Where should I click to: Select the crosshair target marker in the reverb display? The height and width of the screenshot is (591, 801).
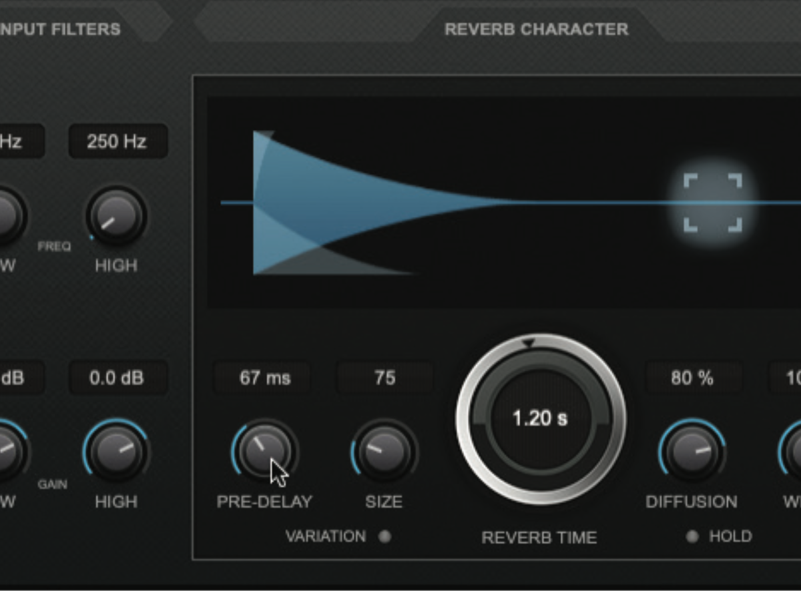click(712, 201)
